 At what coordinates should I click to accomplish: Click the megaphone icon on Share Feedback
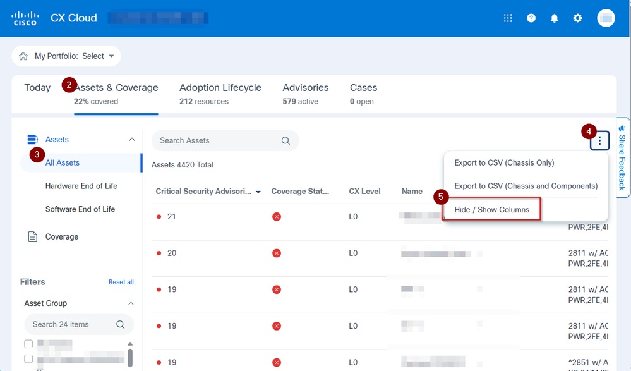[x=622, y=128]
